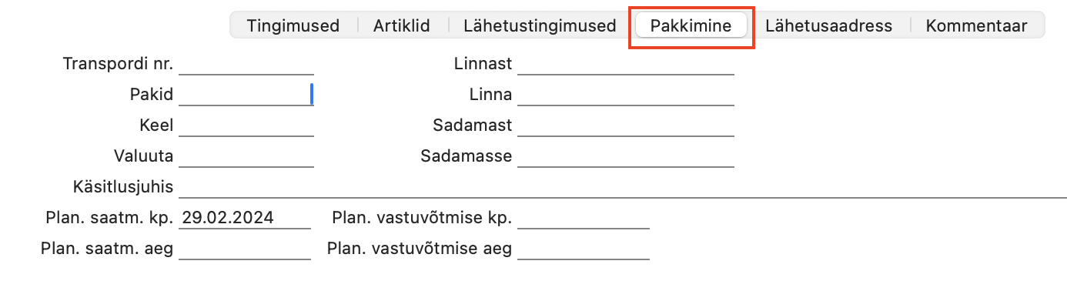Click the Sadamast field
Screen dimensions: 1067x291
tap(626, 125)
